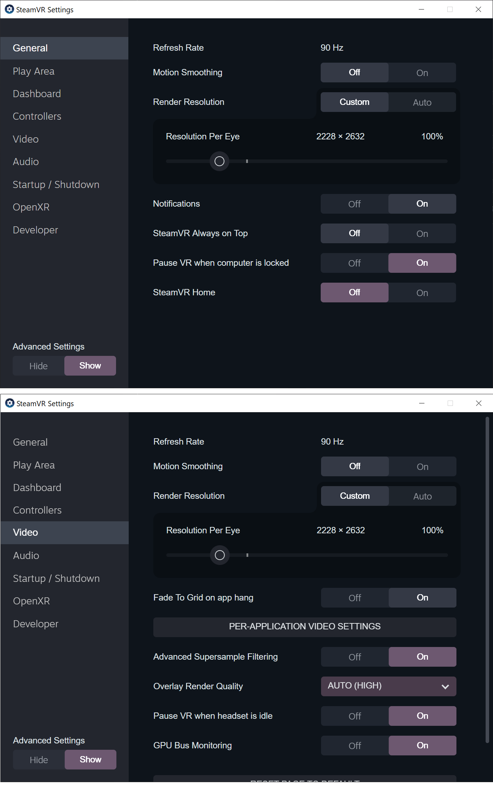The width and height of the screenshot is (493, 792).
Task: Open OpenXR tab in bottom window
Action: [x=65, y=601]
